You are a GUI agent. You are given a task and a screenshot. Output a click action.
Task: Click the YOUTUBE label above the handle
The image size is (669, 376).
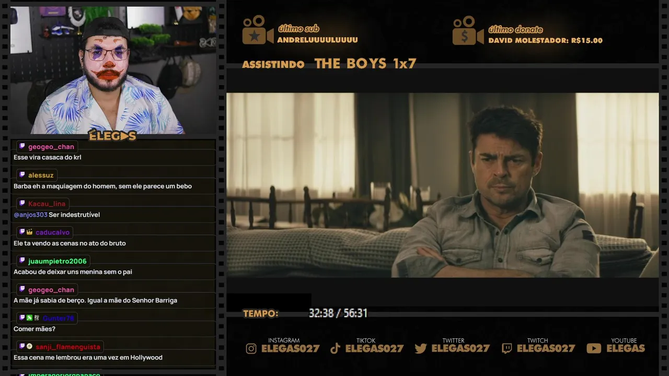point(624,340)
